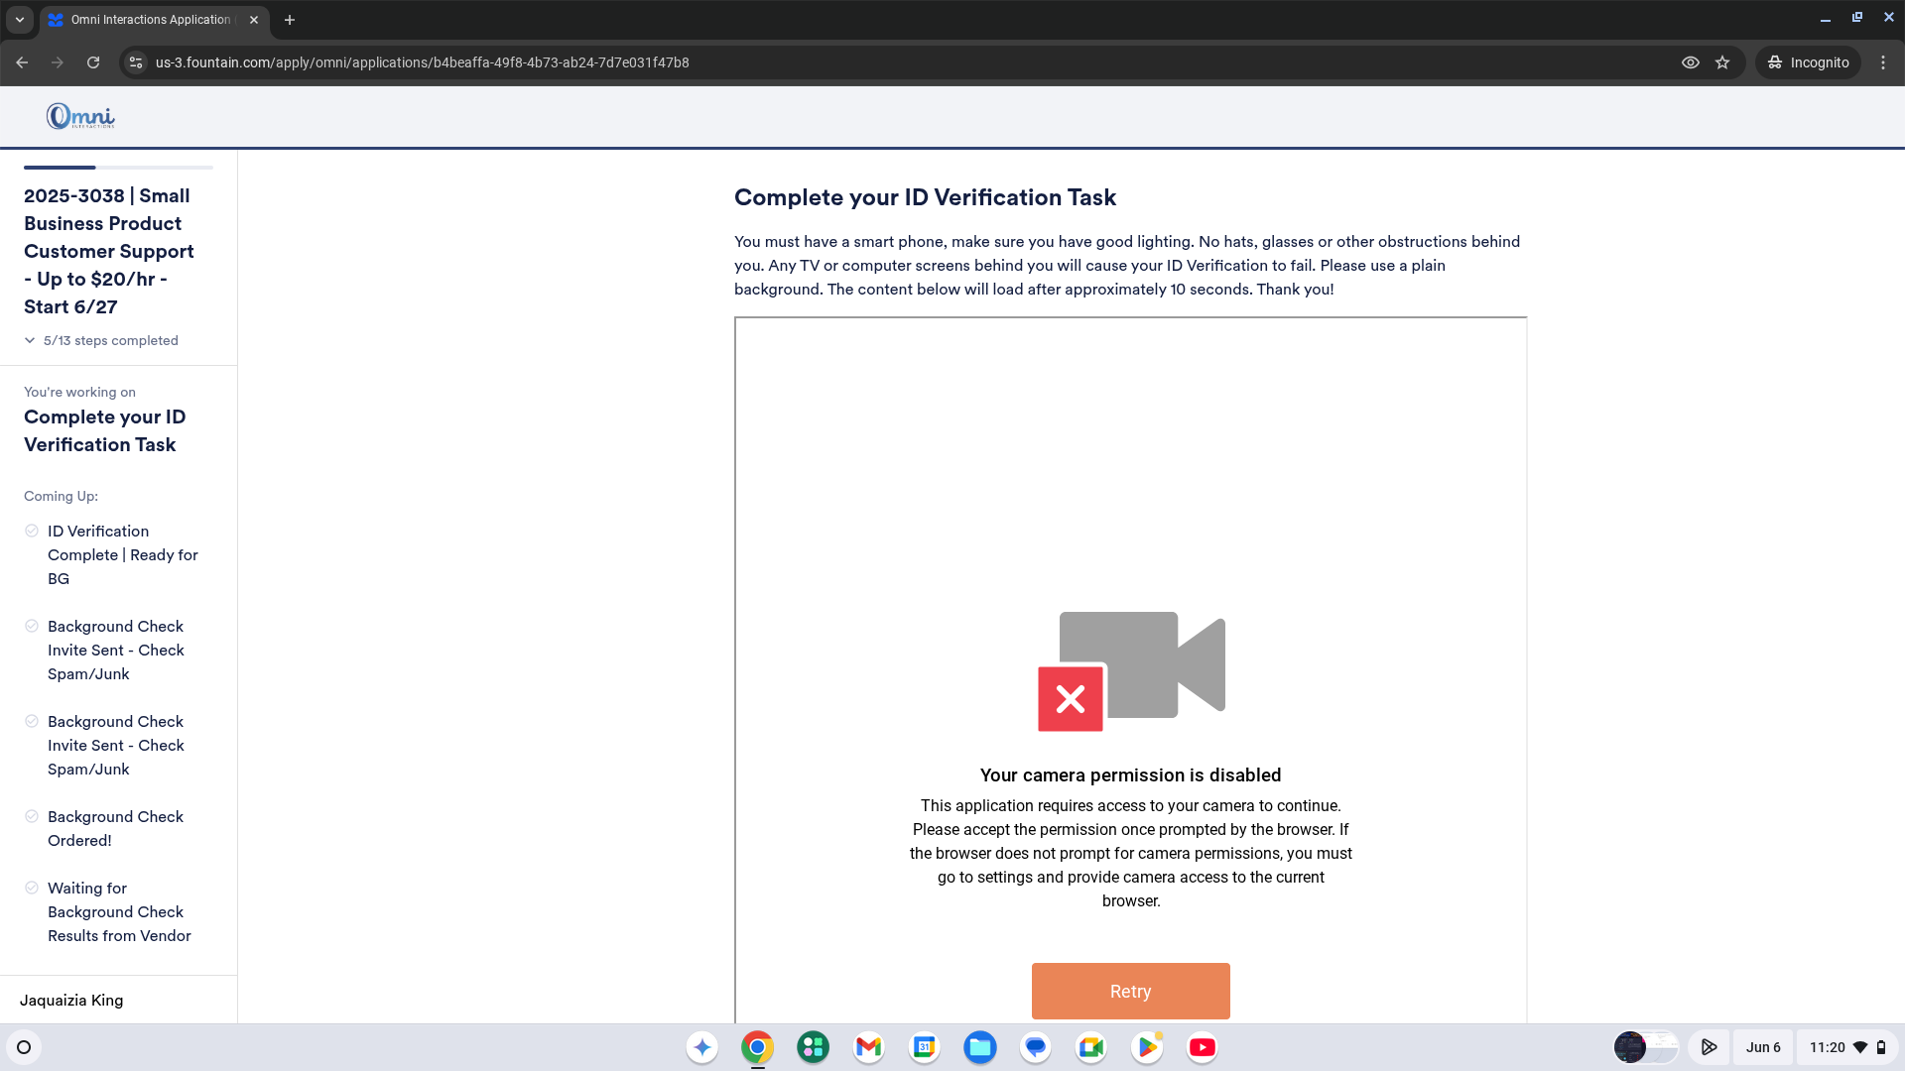The height and width of the screenshot is (1071, 1905).
Task: Start Google Meet from the shelf
Action: [1090, 1047]
